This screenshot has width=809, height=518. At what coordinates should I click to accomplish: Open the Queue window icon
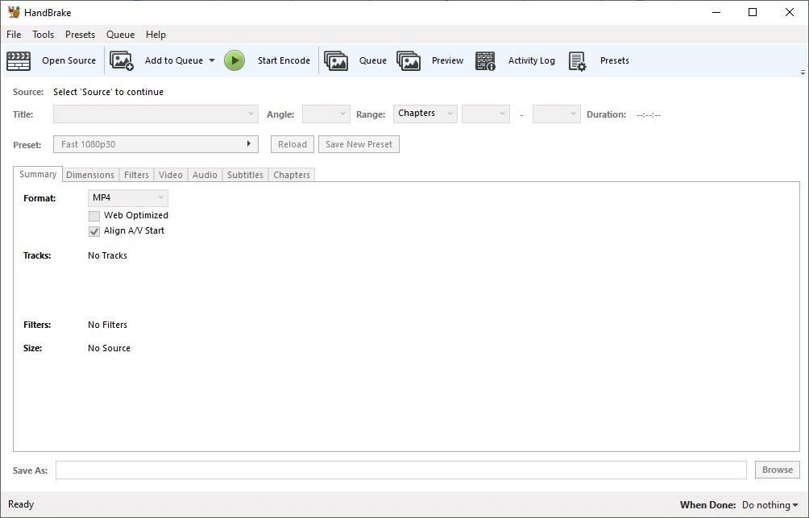(x=336, y=60)
